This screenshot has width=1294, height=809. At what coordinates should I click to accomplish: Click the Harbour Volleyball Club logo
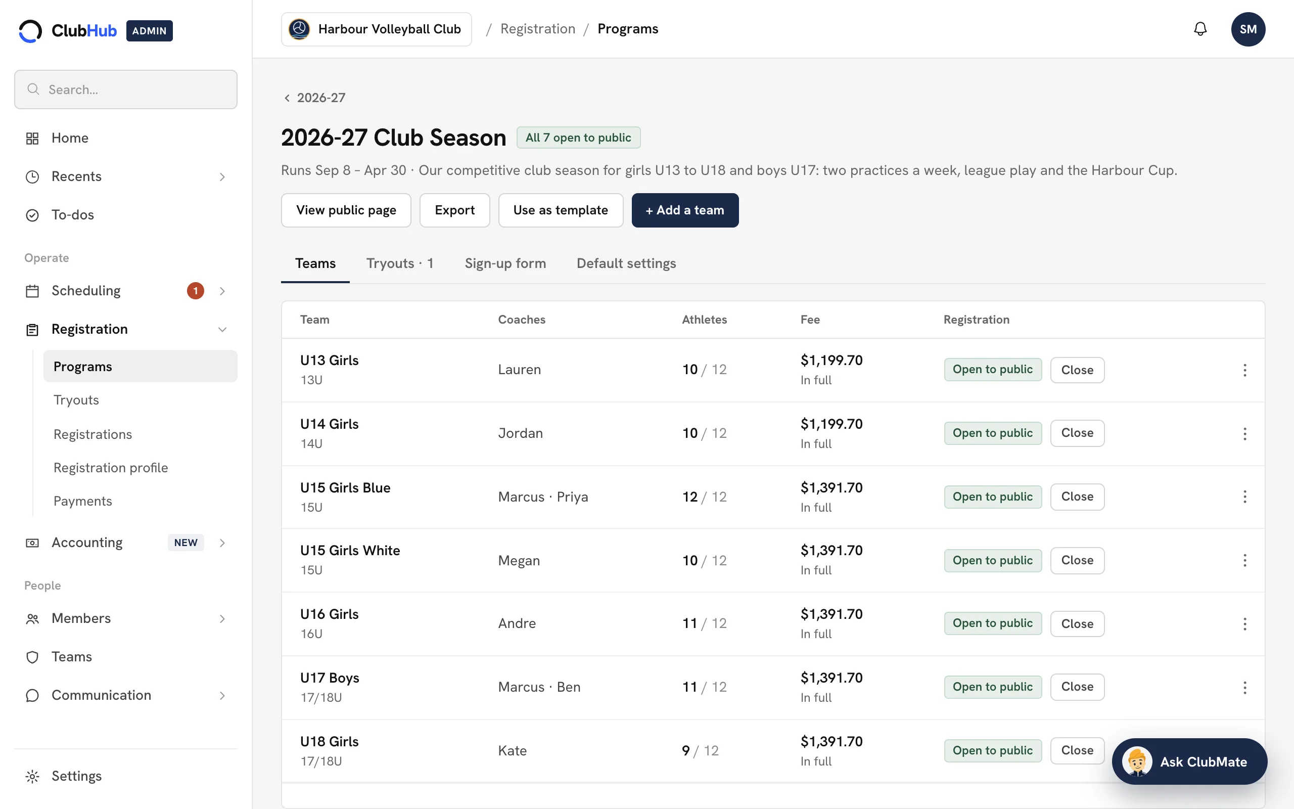coord(299,29)
